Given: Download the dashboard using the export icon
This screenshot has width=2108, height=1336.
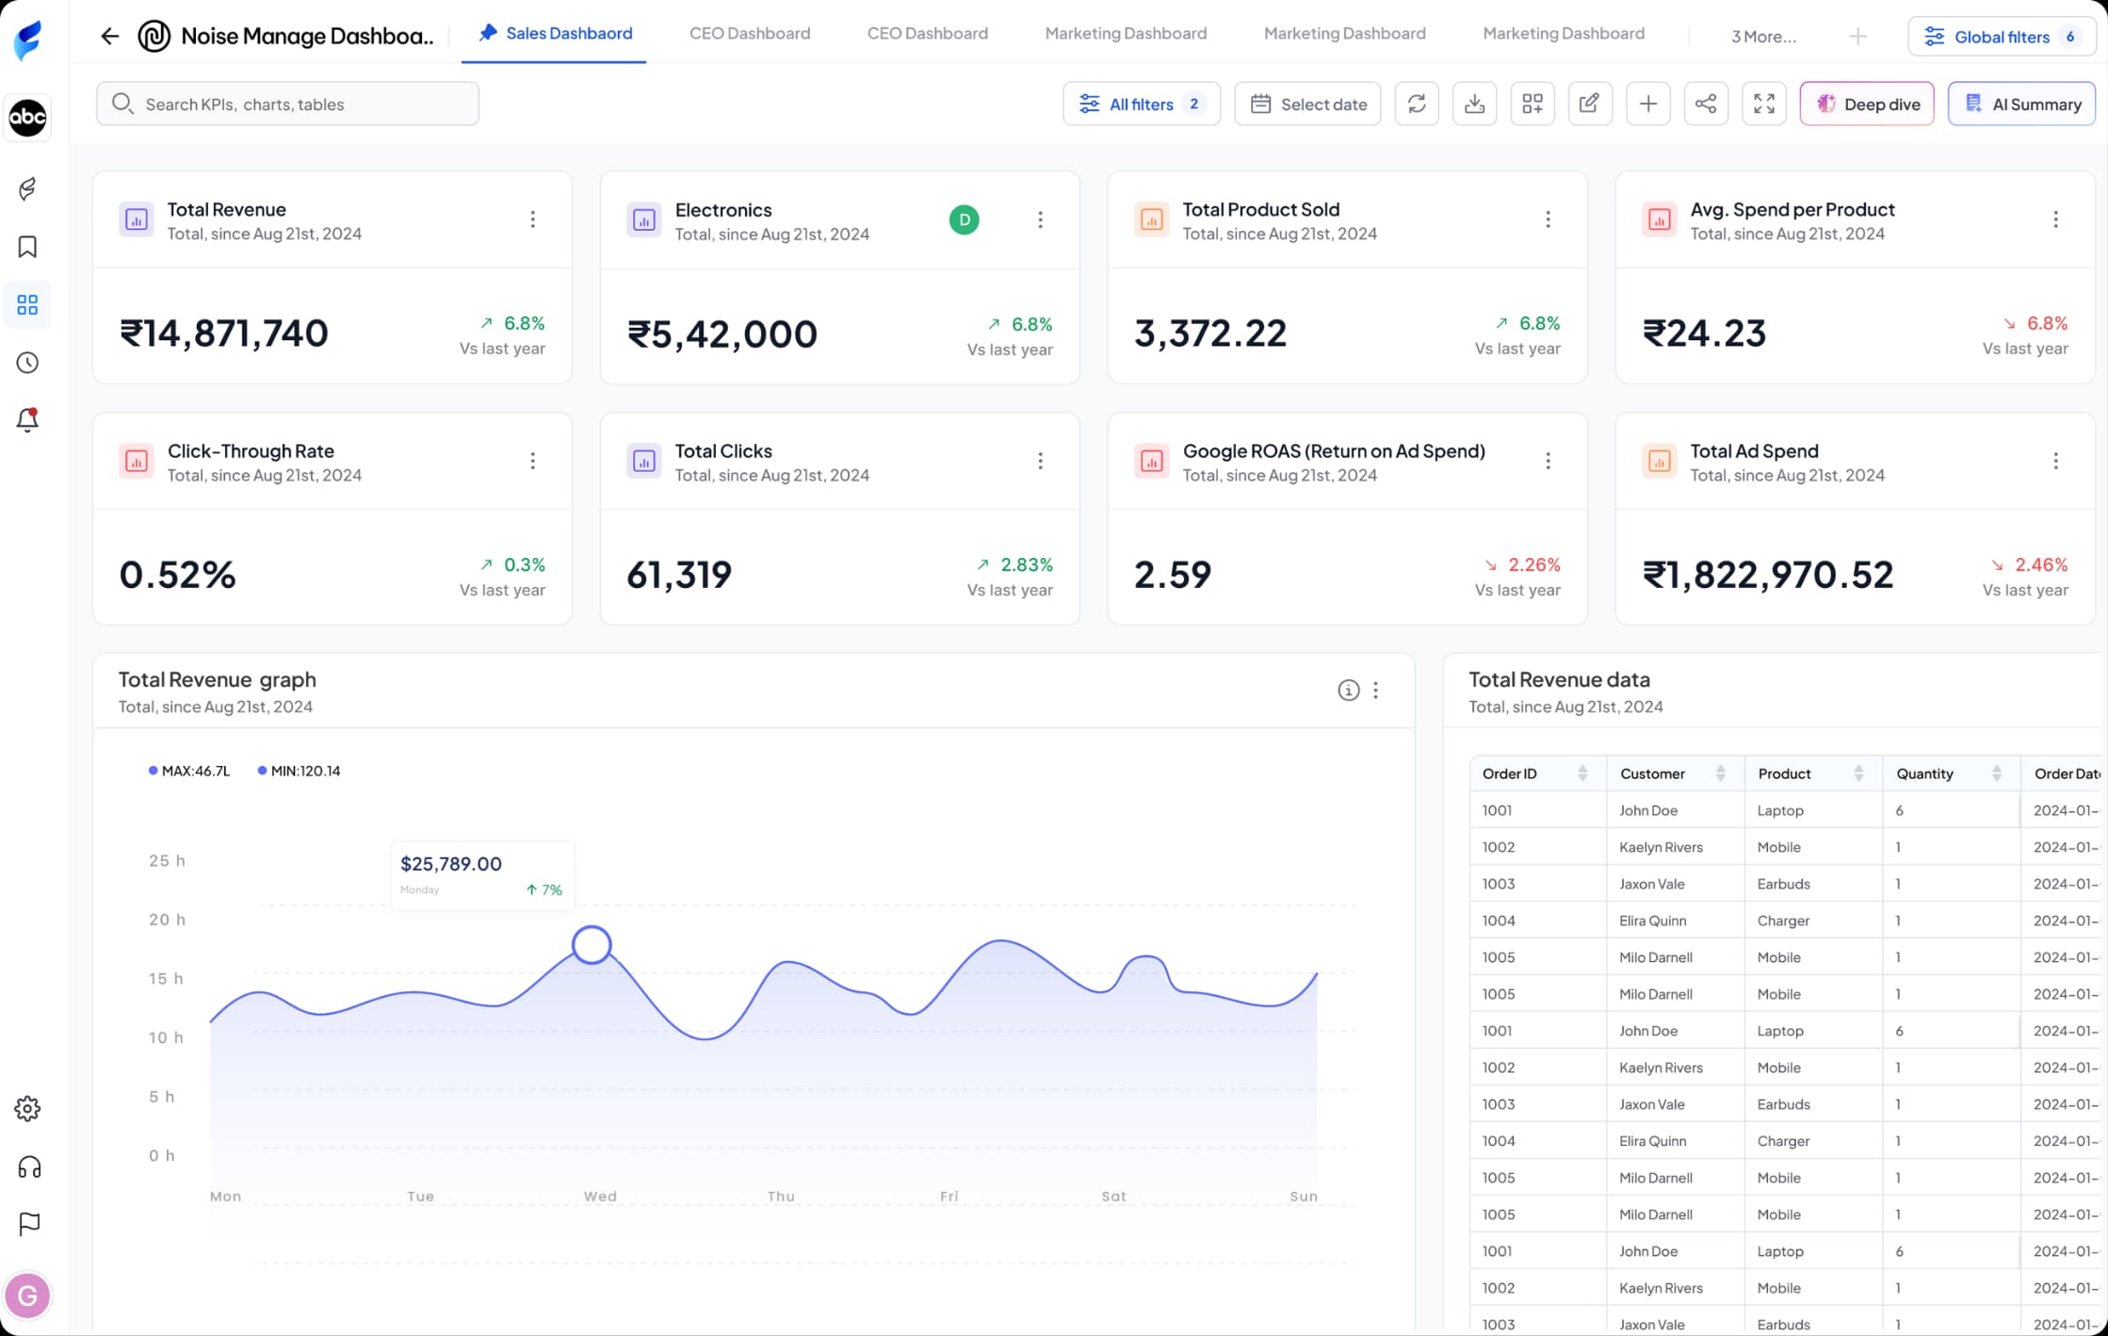Looking at the screenshot, I should (1475, 104).
